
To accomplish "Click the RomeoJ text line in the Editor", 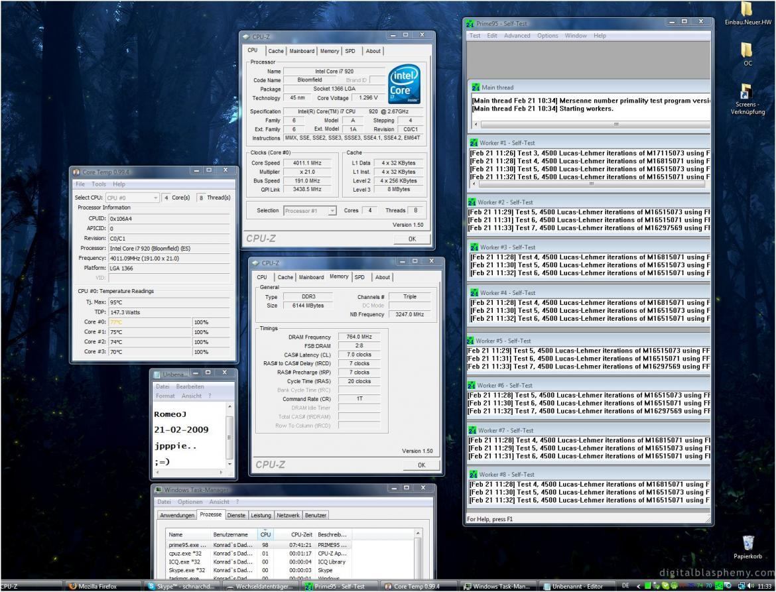I will pyautogui.click(x=170, y=414).
